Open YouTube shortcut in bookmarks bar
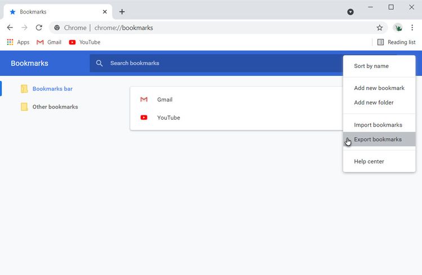 pos(84,42)
